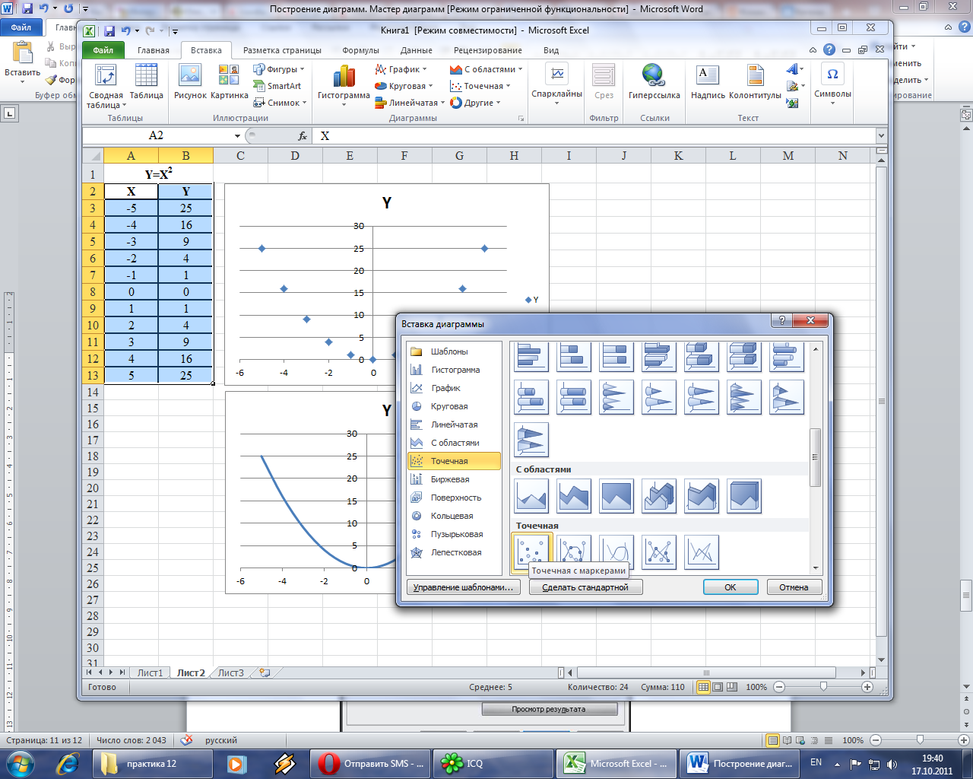Choose the first С областями area chart thumbnail
This screenshot has height=779, width=973.
(531, 495)
